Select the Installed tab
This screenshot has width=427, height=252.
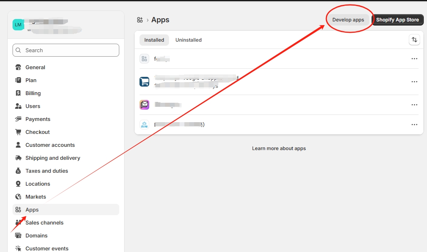coord(154,40)
